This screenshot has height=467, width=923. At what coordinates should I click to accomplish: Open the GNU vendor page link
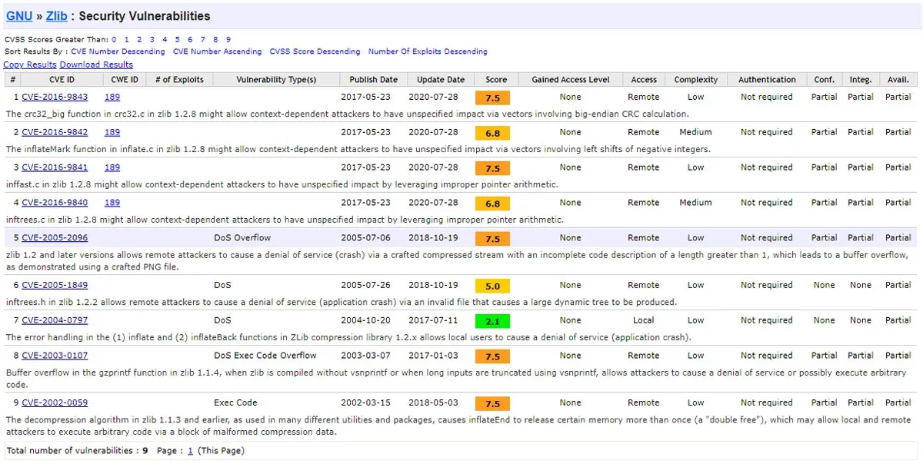point(18,15)
